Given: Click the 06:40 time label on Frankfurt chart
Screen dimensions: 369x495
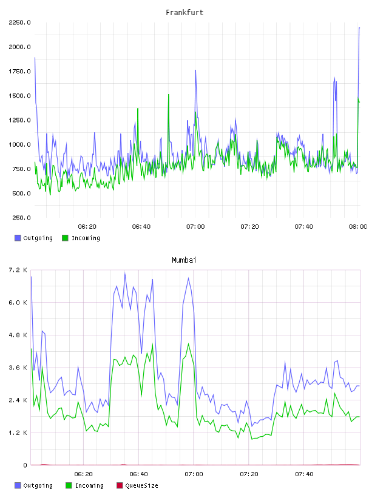Looking at the screenshot, I should tap(141, 227).
